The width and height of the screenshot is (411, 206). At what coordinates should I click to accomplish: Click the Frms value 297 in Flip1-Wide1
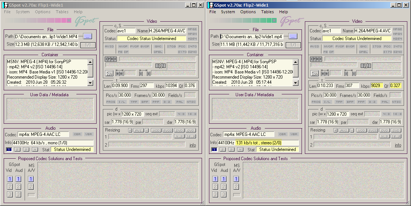pos(147,86)
